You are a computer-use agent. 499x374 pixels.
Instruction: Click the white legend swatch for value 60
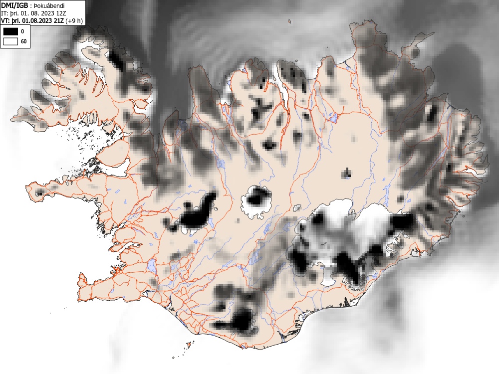coord(10,41)
